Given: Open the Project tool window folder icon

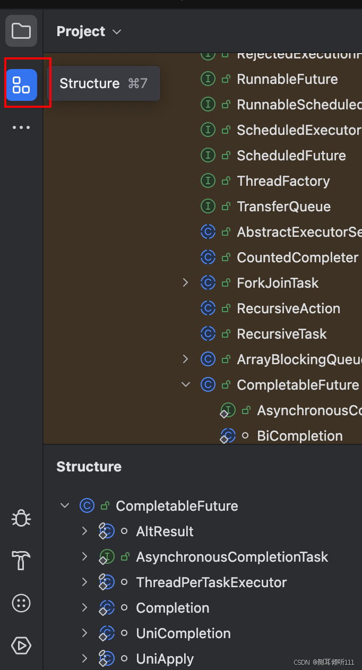Looking at the screenshot, I should click(21, 31).
